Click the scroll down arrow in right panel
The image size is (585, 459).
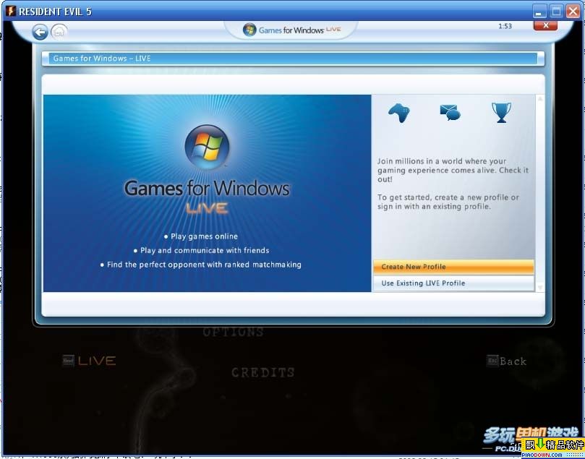pos(540,288)
